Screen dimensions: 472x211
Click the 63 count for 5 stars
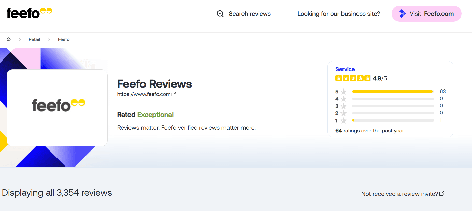(443, 91)
